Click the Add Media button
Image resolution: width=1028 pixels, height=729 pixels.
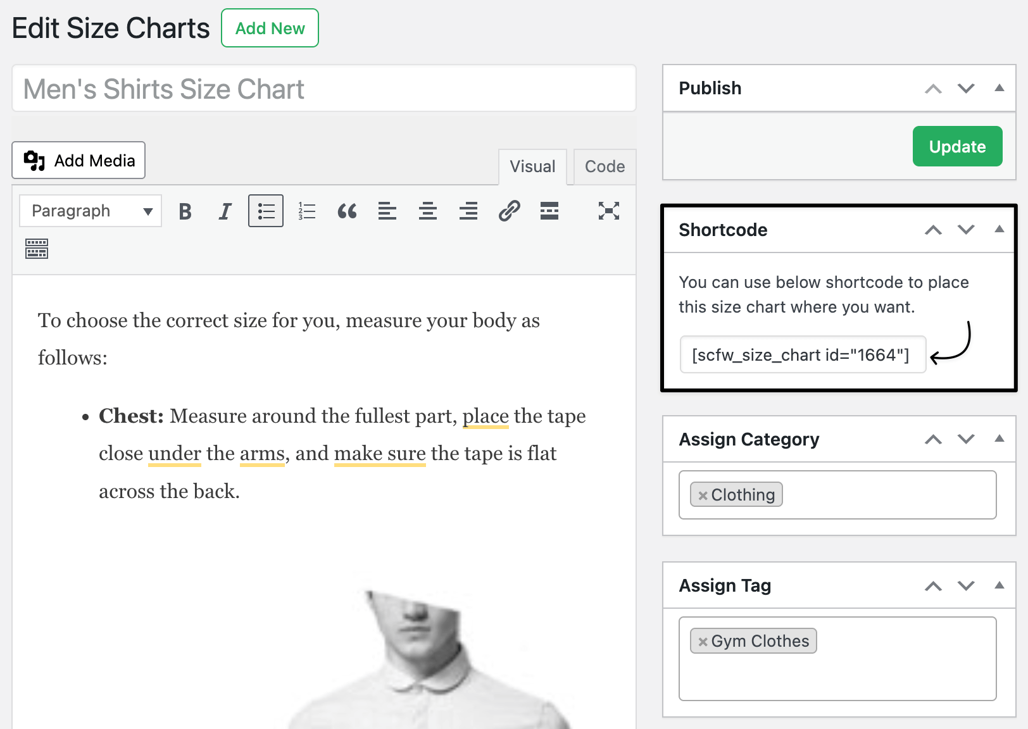coord(78,160)
